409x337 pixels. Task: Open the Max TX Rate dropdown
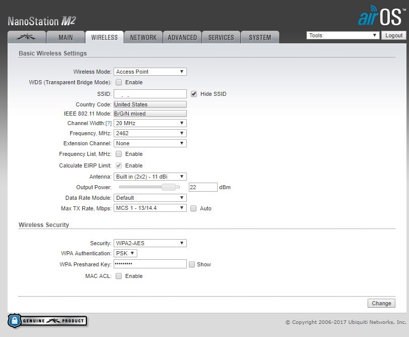pos(150,208)
